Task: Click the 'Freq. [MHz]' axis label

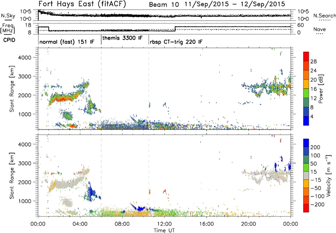Action: pyautogui.click(x=8, y=29)
